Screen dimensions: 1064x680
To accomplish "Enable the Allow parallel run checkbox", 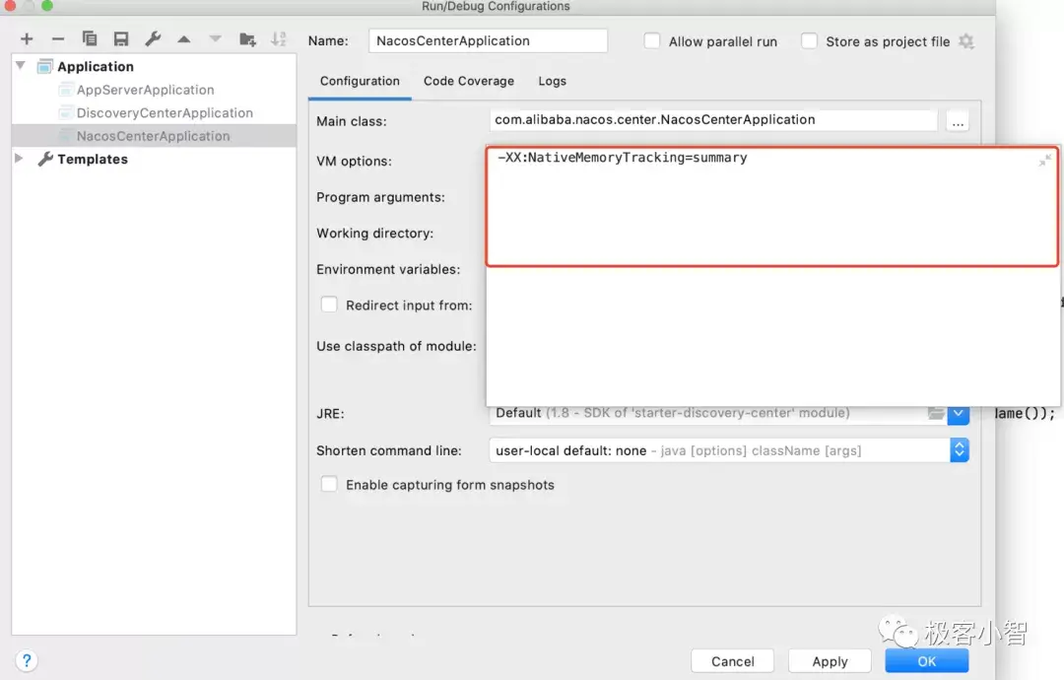I will [x=651, y=40].
